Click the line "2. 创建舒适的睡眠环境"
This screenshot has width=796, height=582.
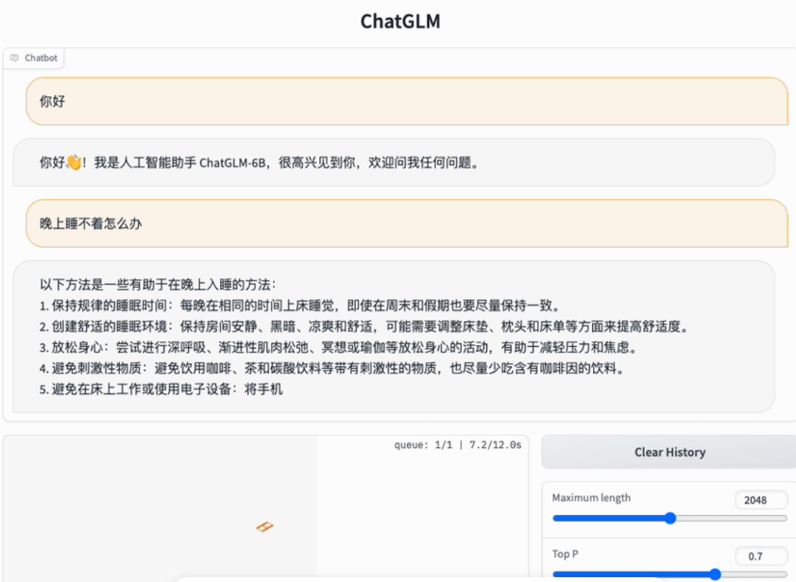point(364,326)
